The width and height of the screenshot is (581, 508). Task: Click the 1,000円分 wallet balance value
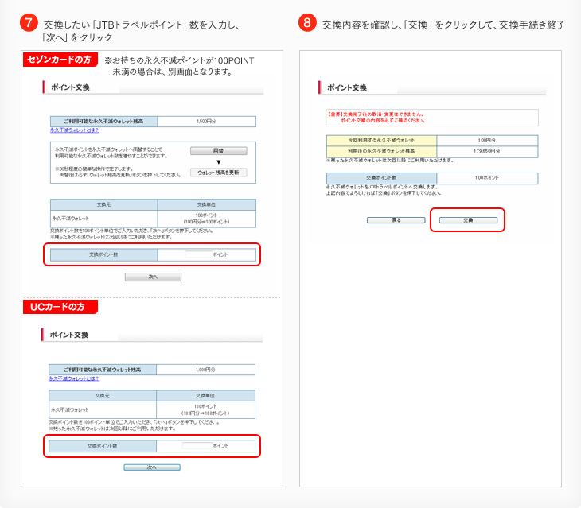tap(206, 370)
